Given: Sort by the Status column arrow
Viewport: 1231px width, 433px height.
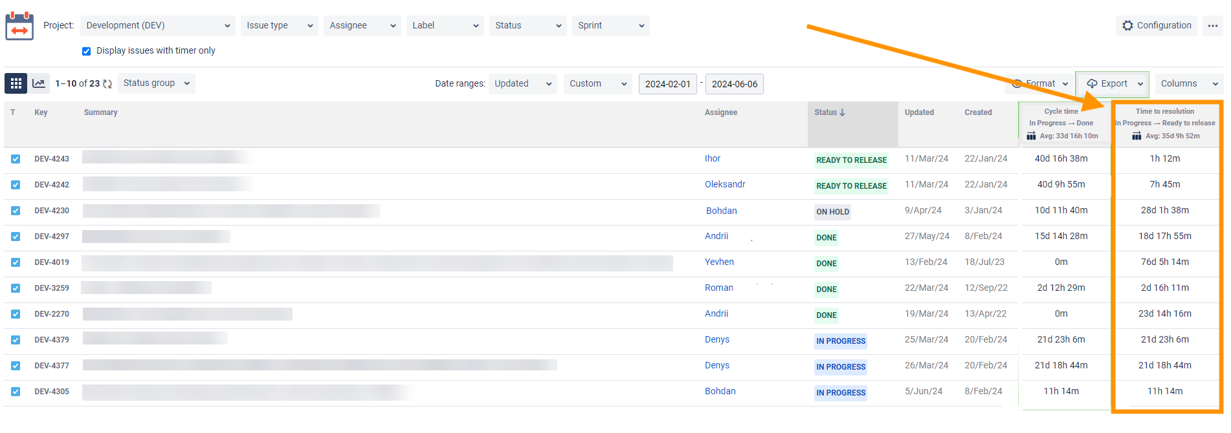Looking at the screenshot, I should point(842,112).
